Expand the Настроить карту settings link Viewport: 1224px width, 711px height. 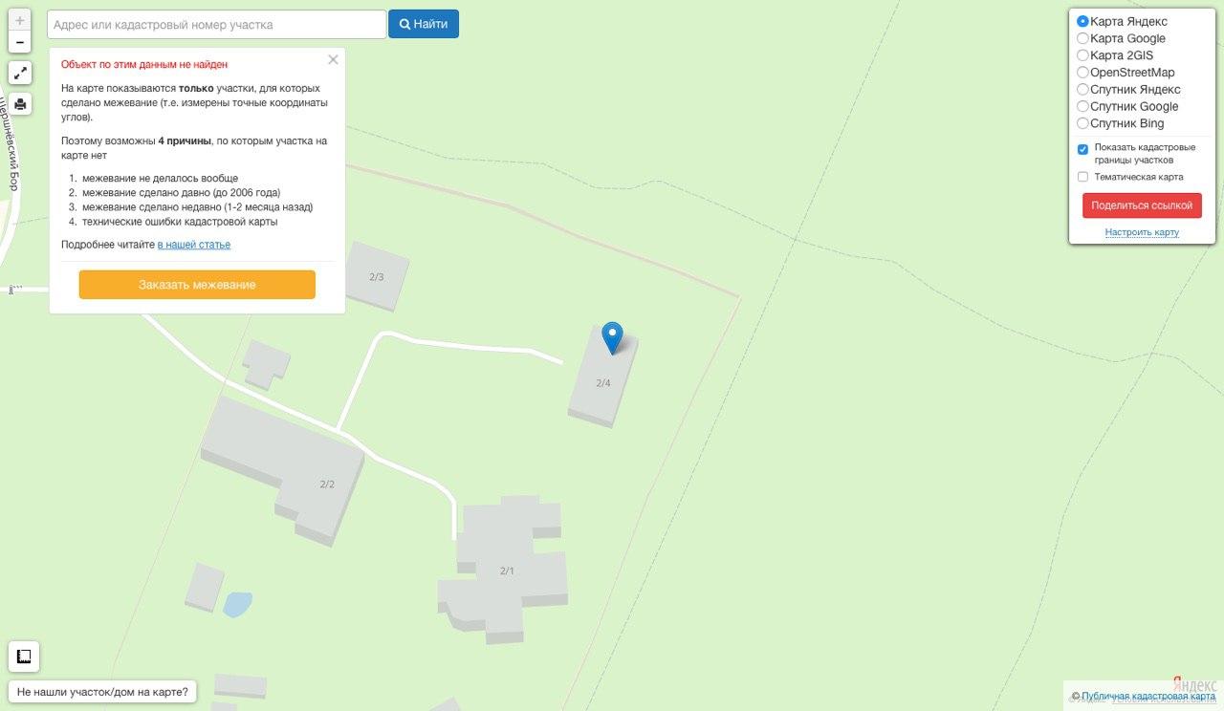1142,232
